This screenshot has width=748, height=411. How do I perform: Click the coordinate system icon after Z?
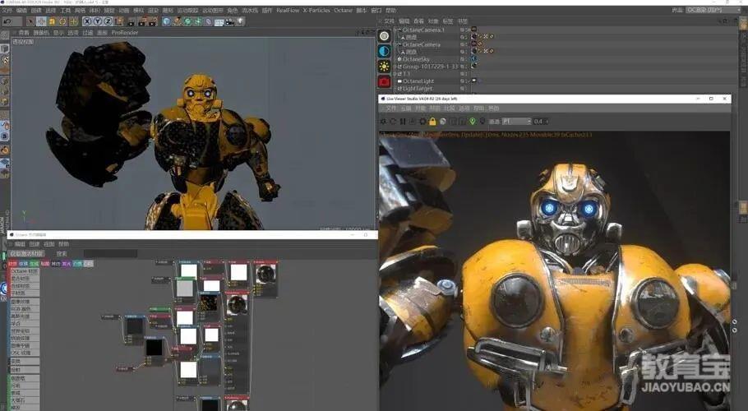pyautogui.click(x=118, y=21)
